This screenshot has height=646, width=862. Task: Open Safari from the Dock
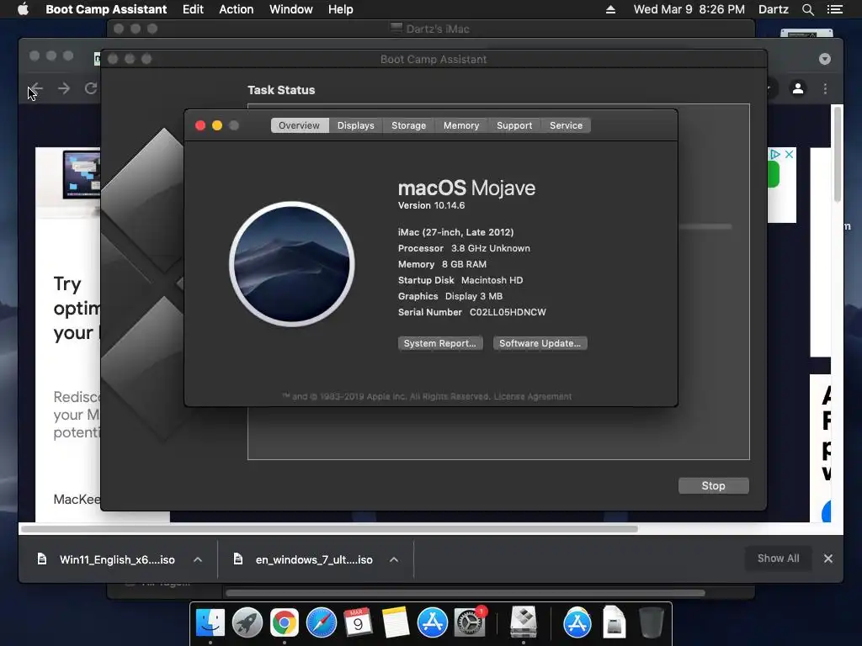click(321, 622)
